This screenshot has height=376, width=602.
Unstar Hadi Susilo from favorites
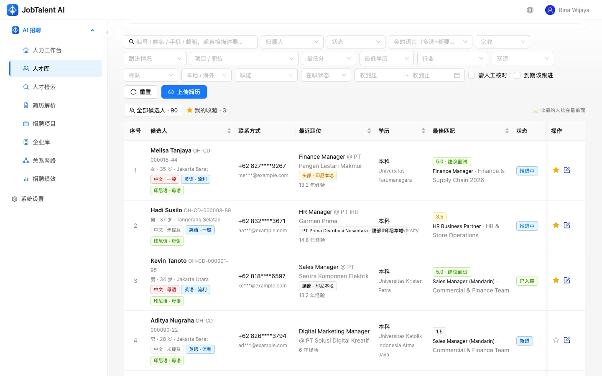tap(556, 225)
